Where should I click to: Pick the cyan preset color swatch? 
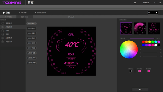[156, 42]
